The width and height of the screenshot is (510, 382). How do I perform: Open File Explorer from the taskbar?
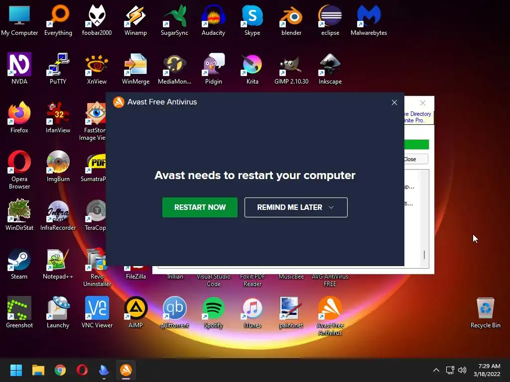(38, 370)
